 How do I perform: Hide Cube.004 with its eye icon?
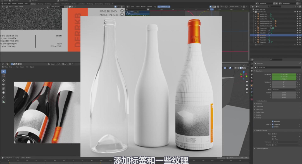tap(300, 31)
